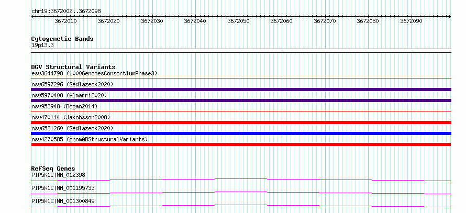466x213 pixels.
Task: Click magenta gene line under NM_001300849
Action: click(241, 206)
